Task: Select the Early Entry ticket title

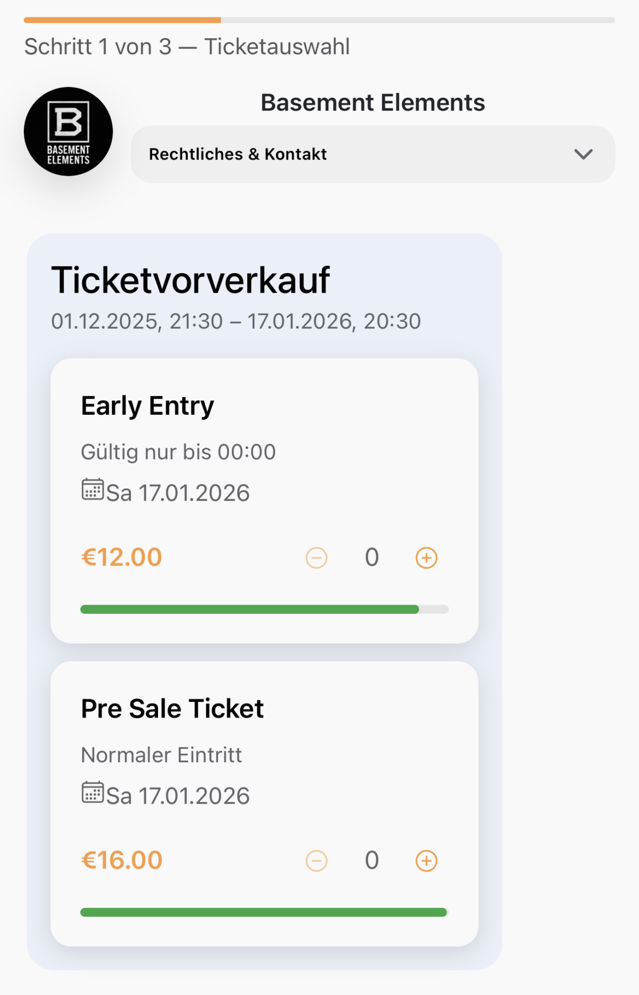Action: (147, 406)
